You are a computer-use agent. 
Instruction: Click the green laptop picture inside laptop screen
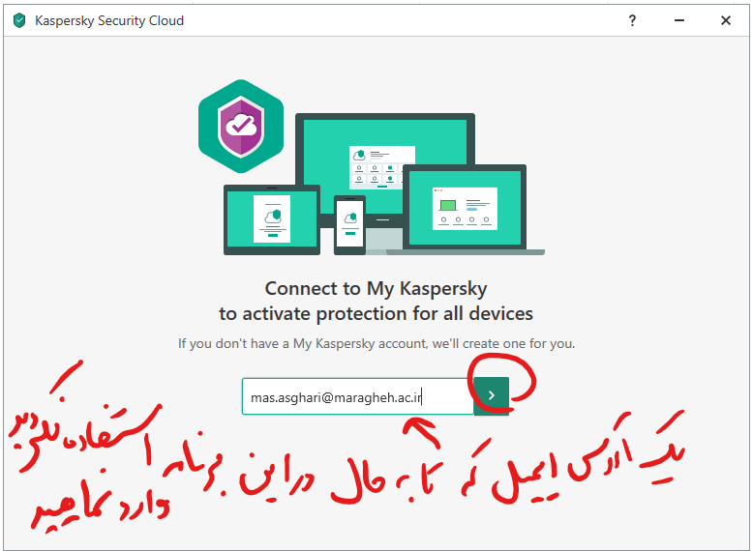point(448,206)
